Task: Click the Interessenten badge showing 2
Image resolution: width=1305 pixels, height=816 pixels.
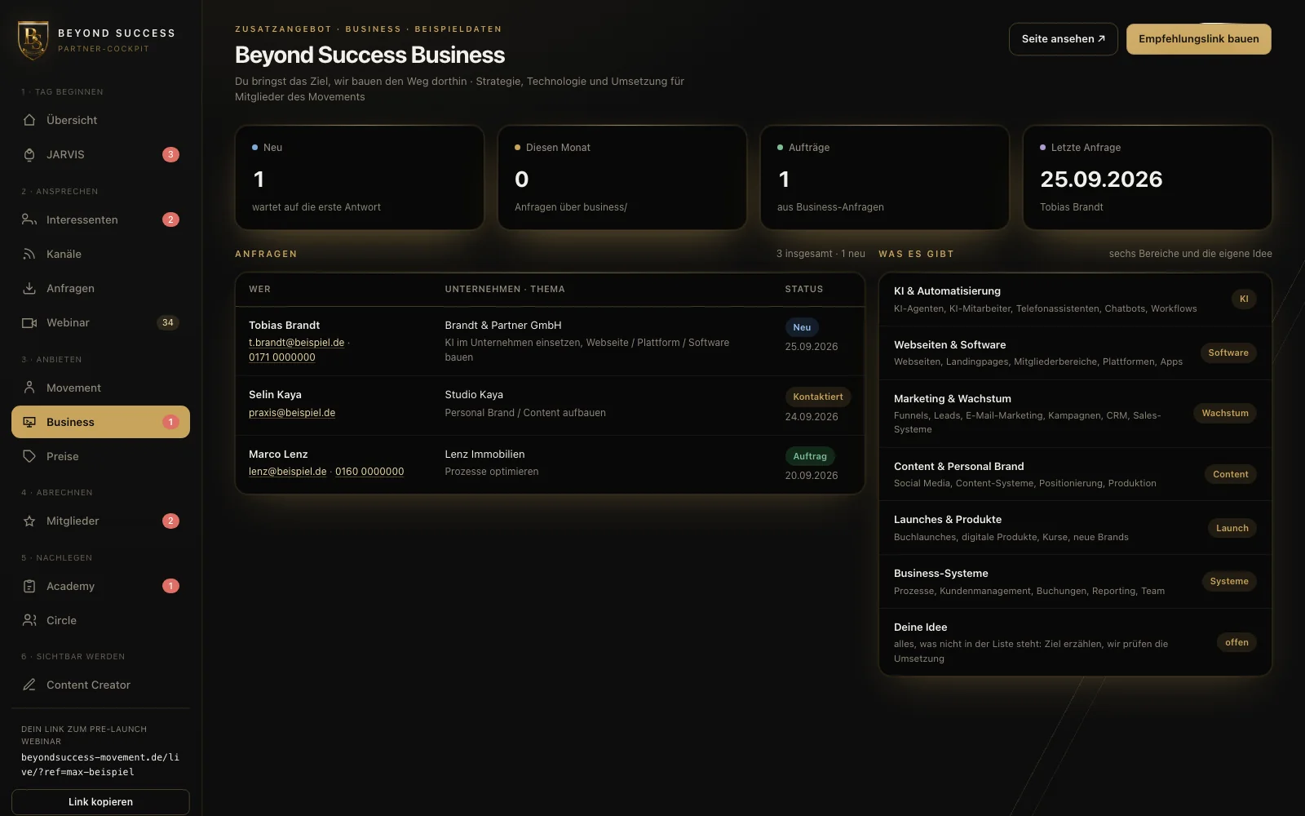Action: pyautogui.click(x=170, y=220)
